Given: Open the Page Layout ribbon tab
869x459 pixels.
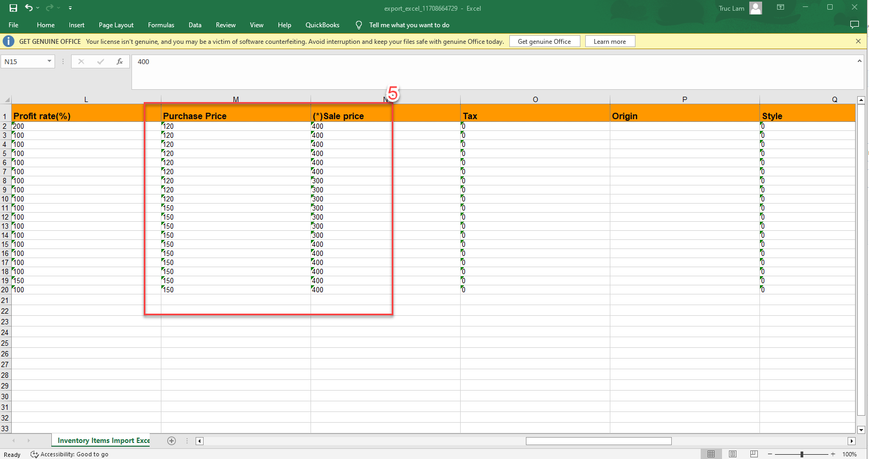Looking at the screenshot, I should pyautogui.click(x=116, y=25).
